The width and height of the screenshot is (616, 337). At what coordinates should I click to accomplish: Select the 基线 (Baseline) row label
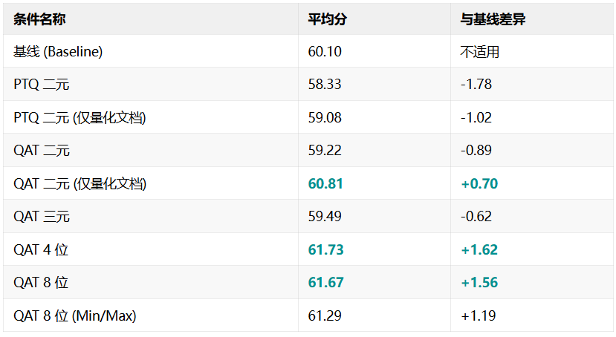click(58, 51)
